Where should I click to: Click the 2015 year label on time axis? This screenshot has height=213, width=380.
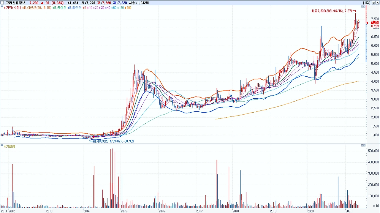click(x=124, y=211)
